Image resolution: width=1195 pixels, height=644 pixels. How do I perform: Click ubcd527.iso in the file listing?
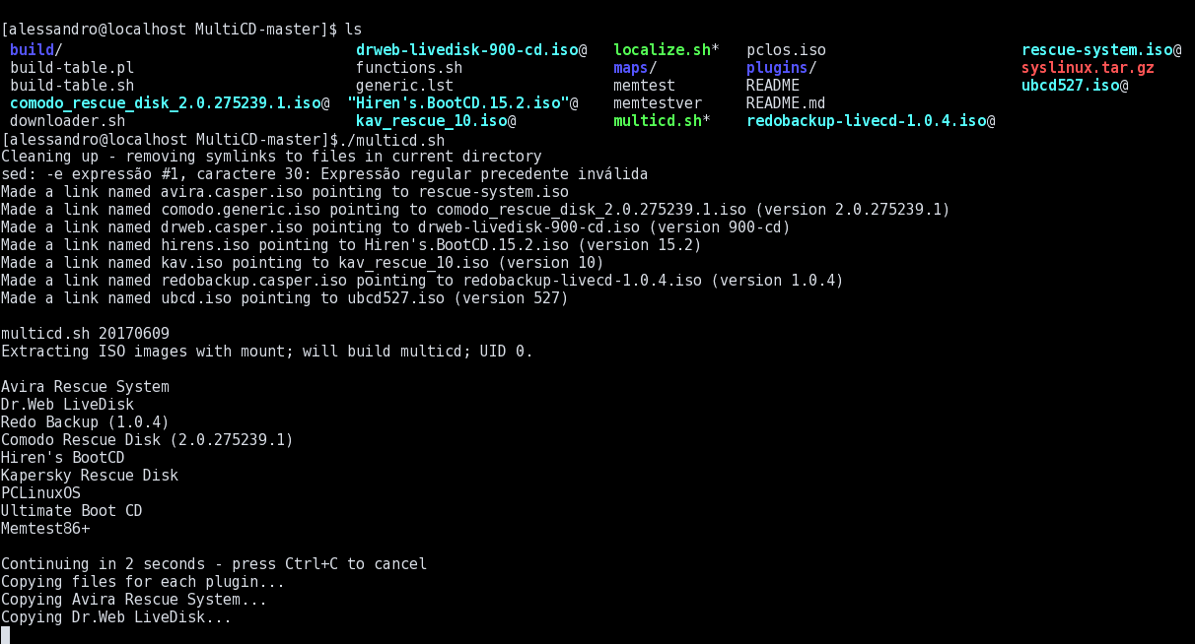1070,86
